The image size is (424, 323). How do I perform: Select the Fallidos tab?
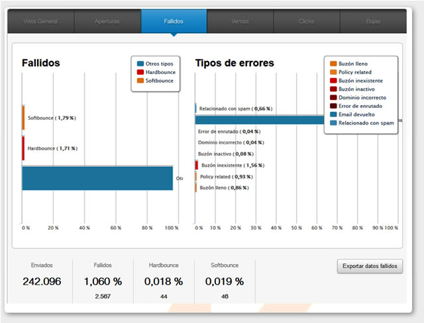(x=174, y=21)
